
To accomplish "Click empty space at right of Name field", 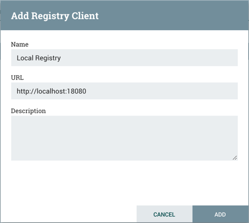I will point(149,58).
